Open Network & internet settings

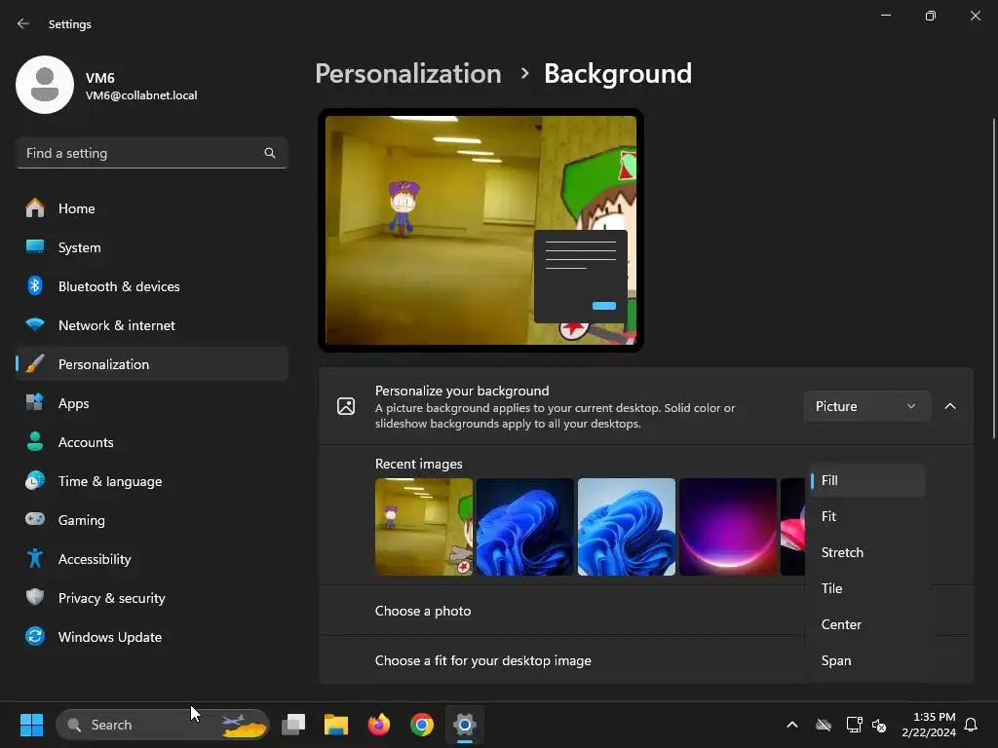[151, 325]
